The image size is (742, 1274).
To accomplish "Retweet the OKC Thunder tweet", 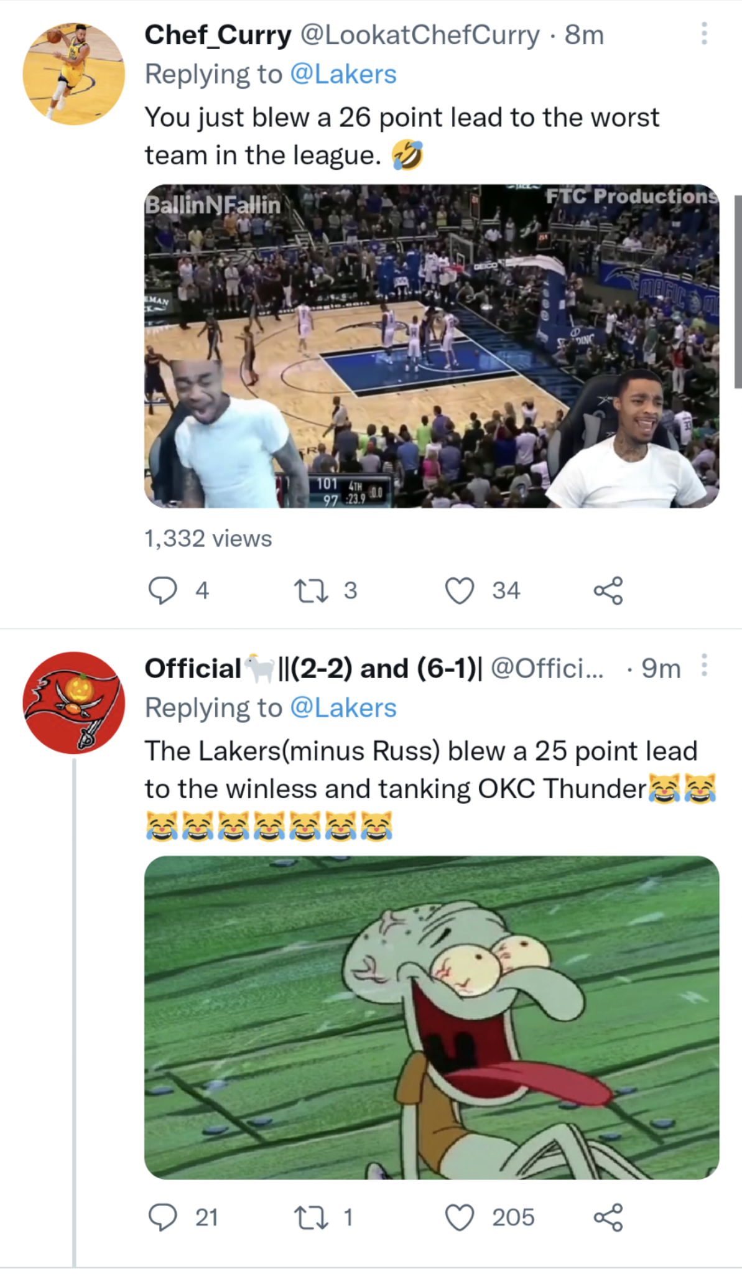I will pos(311,1217).
